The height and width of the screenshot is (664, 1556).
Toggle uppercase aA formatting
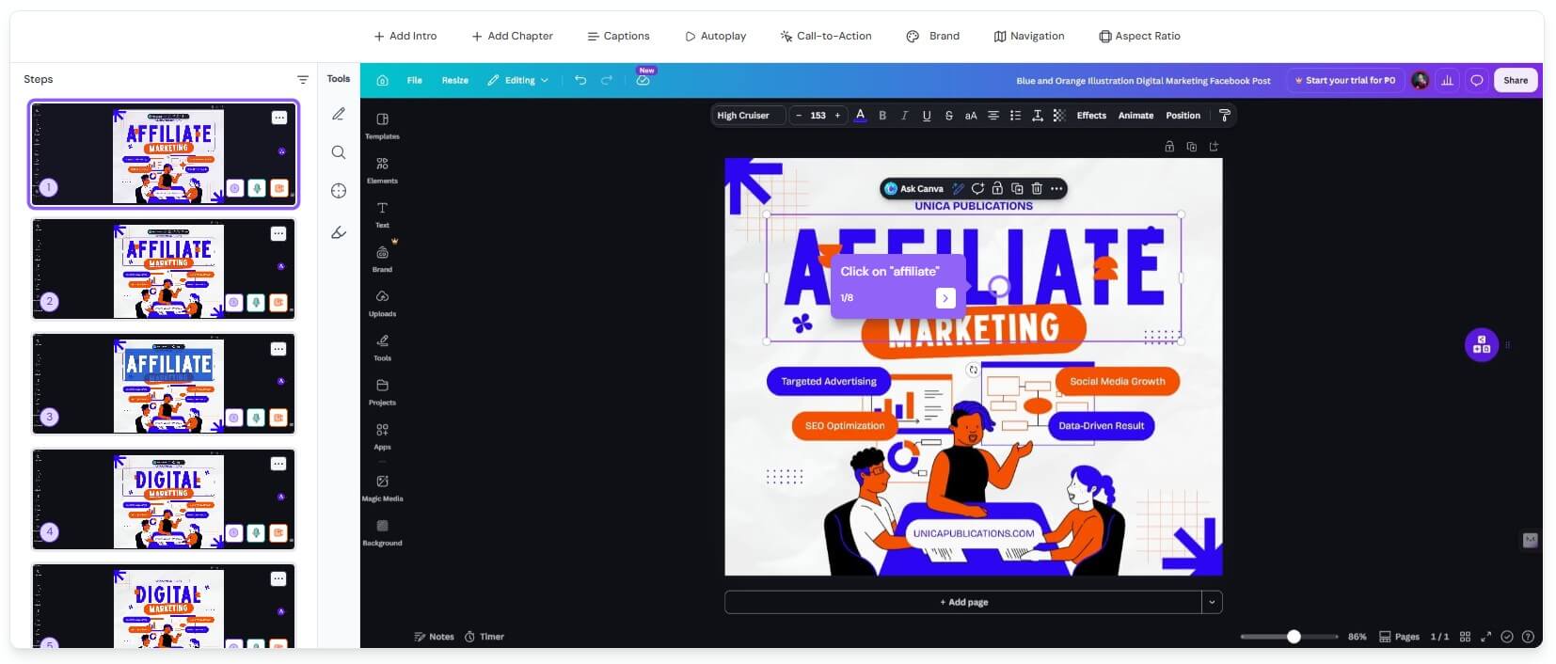(971, 115)
